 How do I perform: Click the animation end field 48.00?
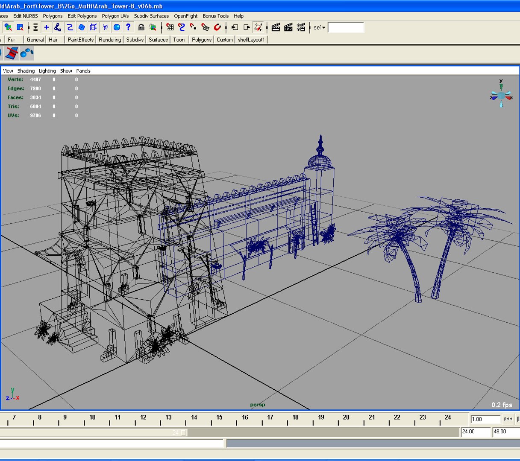[x=506, y=432]
